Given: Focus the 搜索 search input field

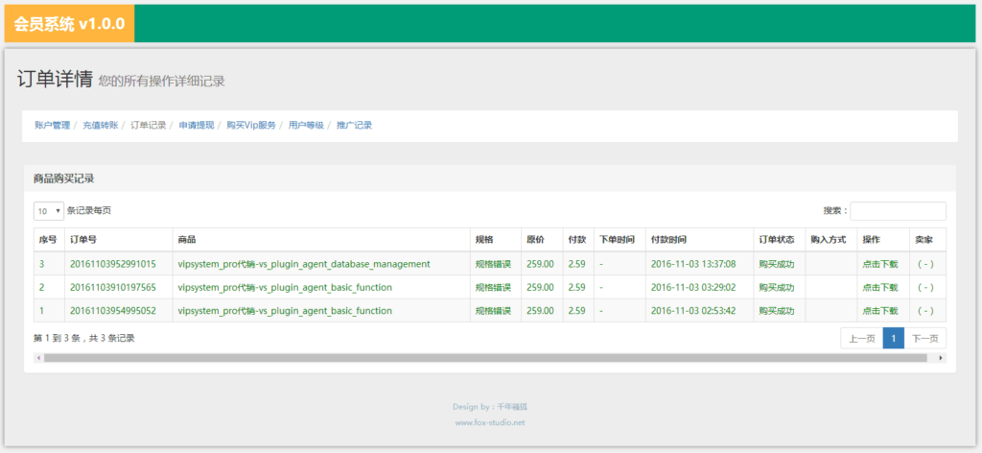Looking at the screenshot, I should pos(898,211).
